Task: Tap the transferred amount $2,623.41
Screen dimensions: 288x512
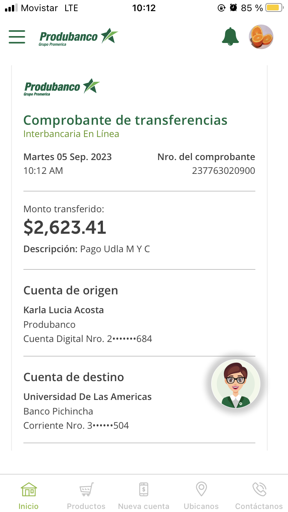Action: [x=65, y=228]
